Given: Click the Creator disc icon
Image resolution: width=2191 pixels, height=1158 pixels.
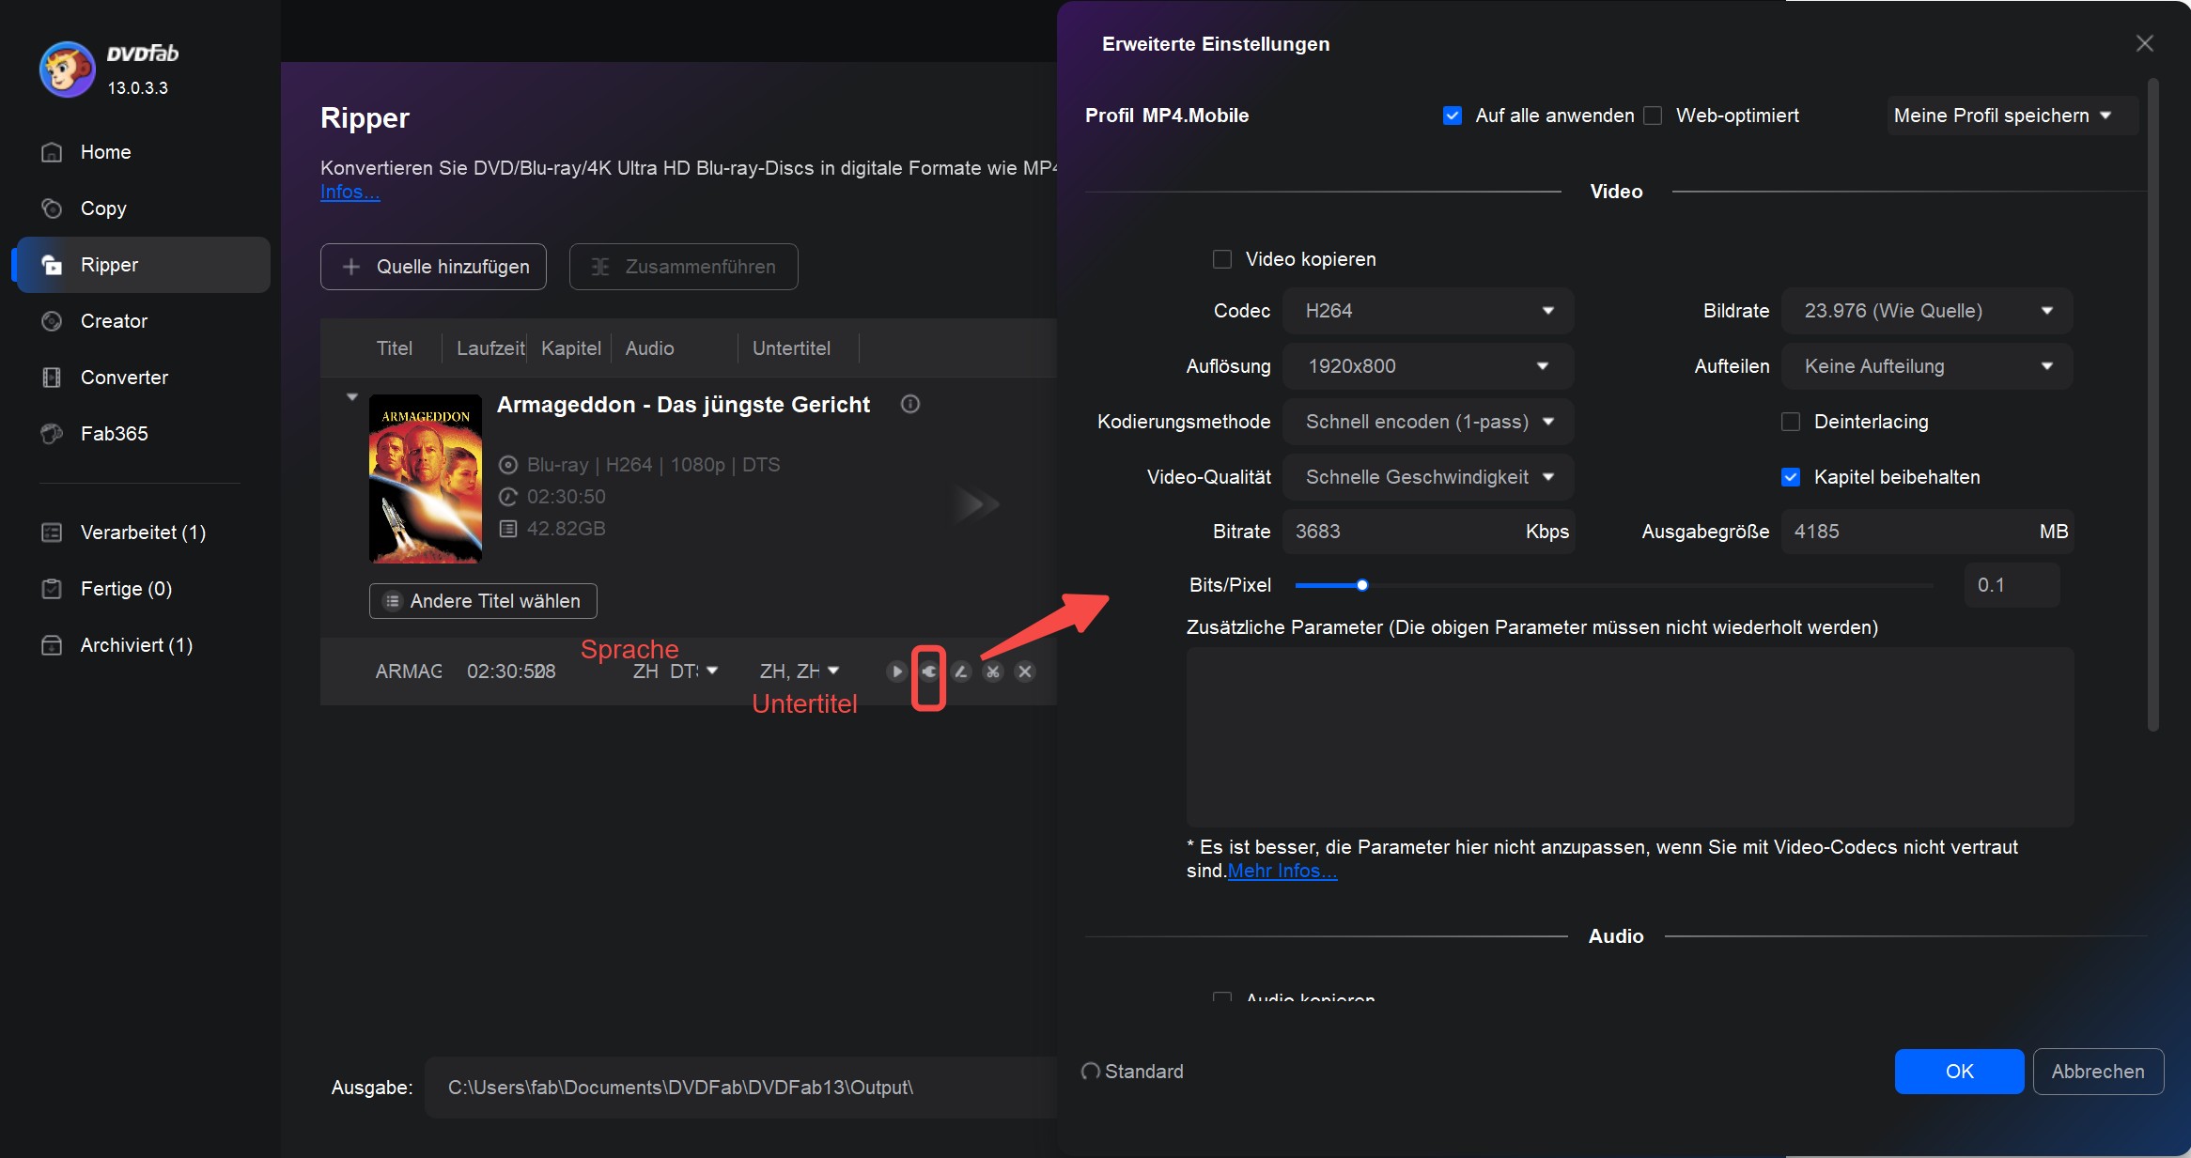Looking at the screenshot, I should tap(53, 321).
